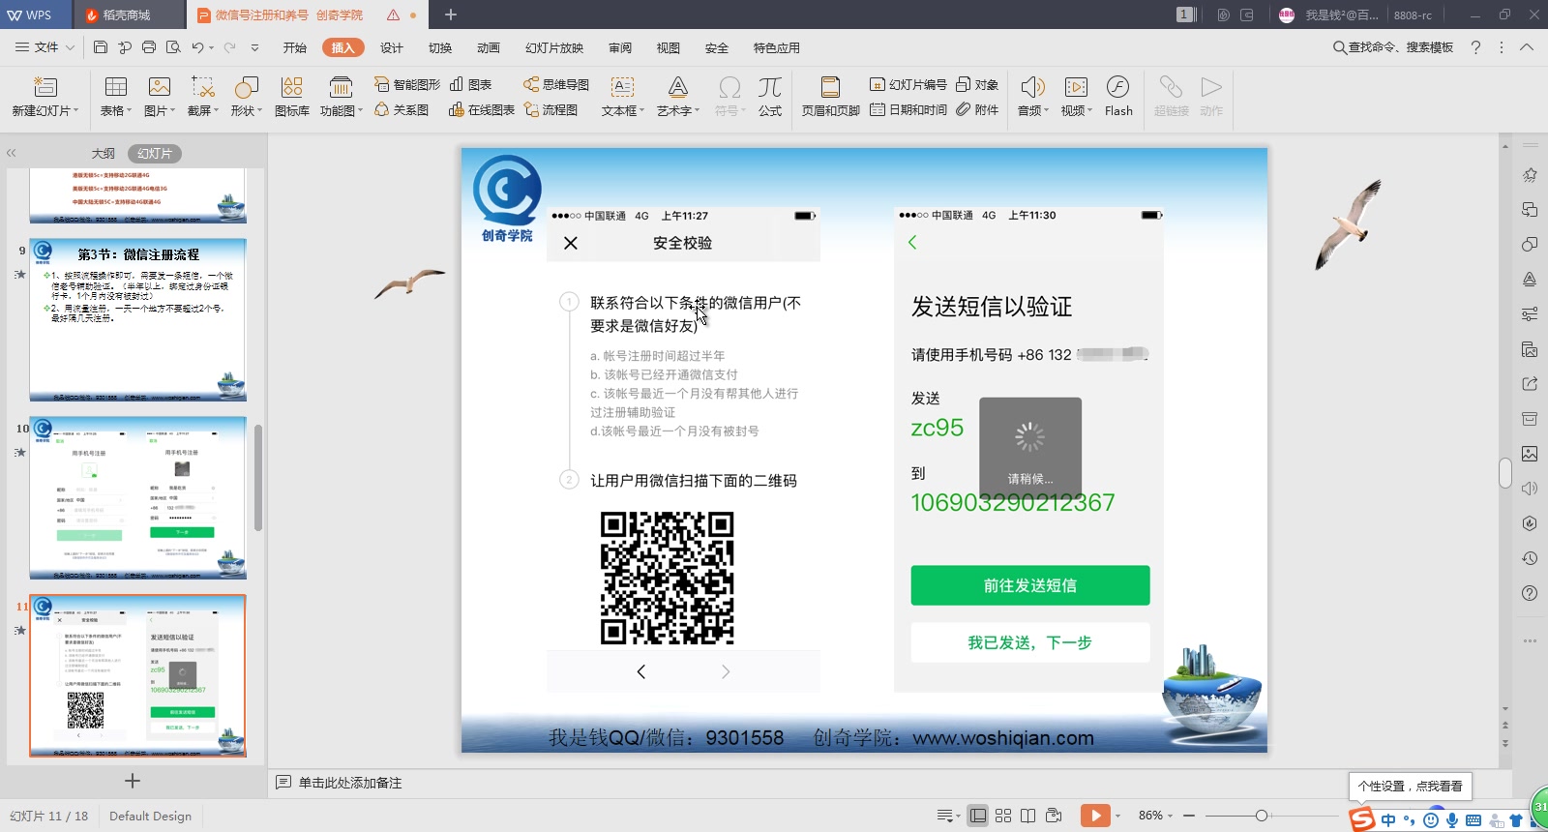
Task: Insert an object (对象)
Action: pyautogui.click(x=977, y=85)
